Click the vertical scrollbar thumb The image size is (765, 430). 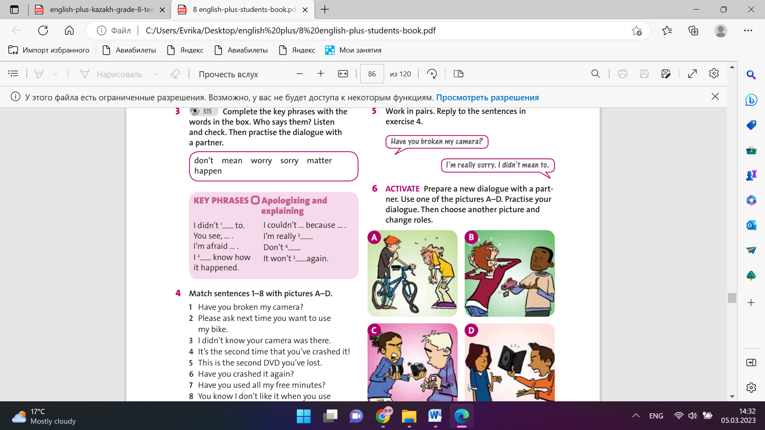pos(732,298)
